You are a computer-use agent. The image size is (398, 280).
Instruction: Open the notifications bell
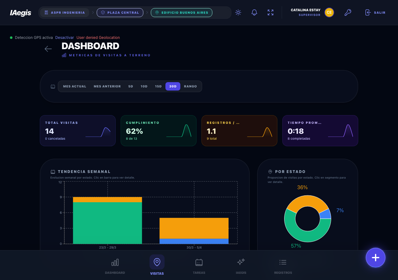[254, 12]
